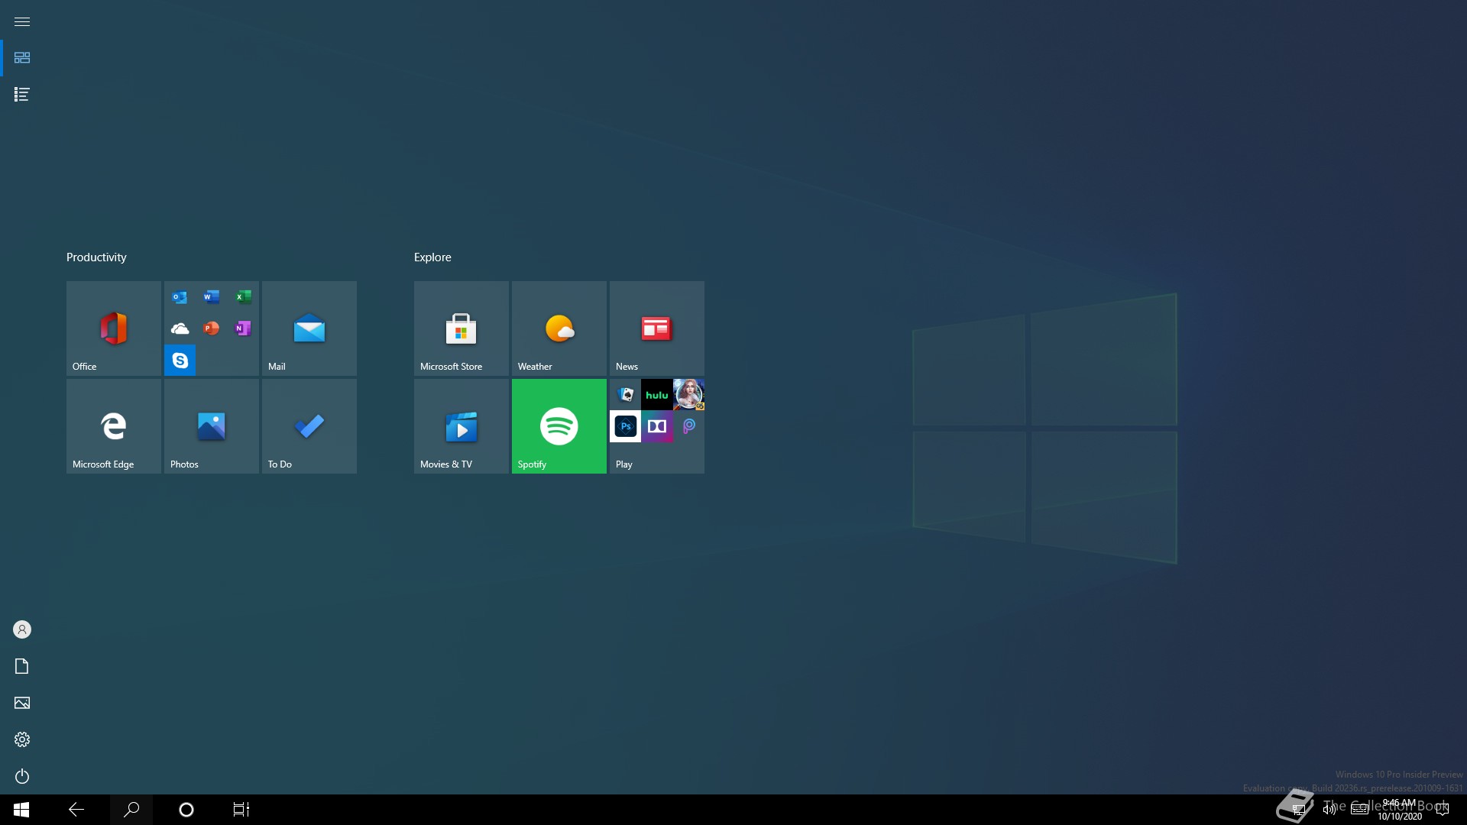Open Task View on the taskbar
This screenshot has width=1467, height=825.
tap(241, 810)
